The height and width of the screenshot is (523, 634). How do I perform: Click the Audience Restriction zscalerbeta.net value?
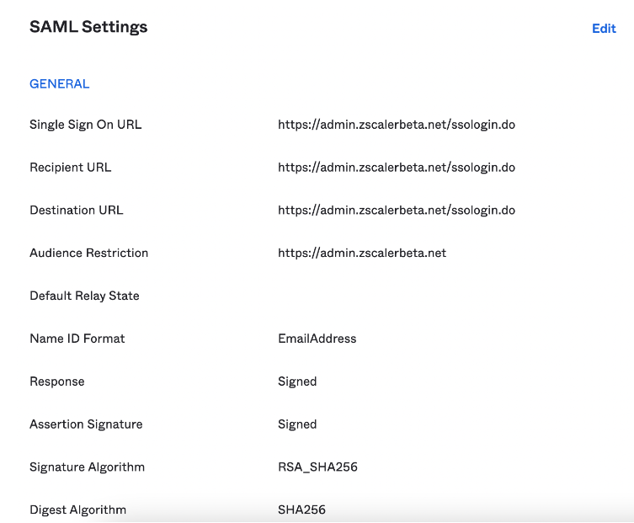click(362, 253)
